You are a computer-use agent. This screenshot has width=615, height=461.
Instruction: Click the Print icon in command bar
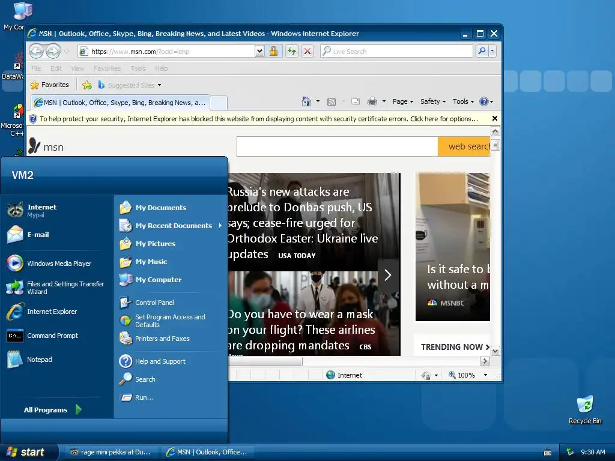[x=372, y=101]
